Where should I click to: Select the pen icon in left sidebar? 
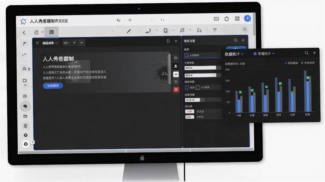tap(24, 44)
